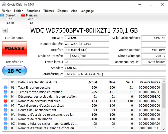Click the drive letter field G:

tap(87, 62)
